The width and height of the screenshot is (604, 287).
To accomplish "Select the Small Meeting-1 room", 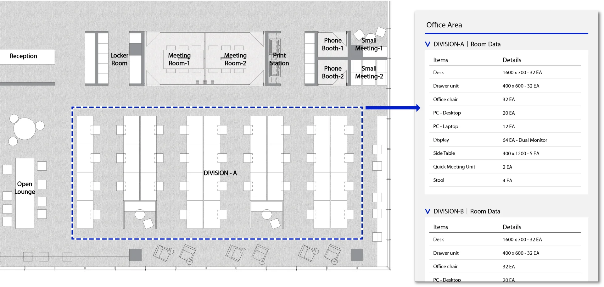I will (369, 44).
